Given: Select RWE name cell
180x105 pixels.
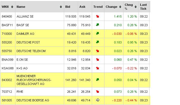Looking at the screenshot, I should point(39,92).
